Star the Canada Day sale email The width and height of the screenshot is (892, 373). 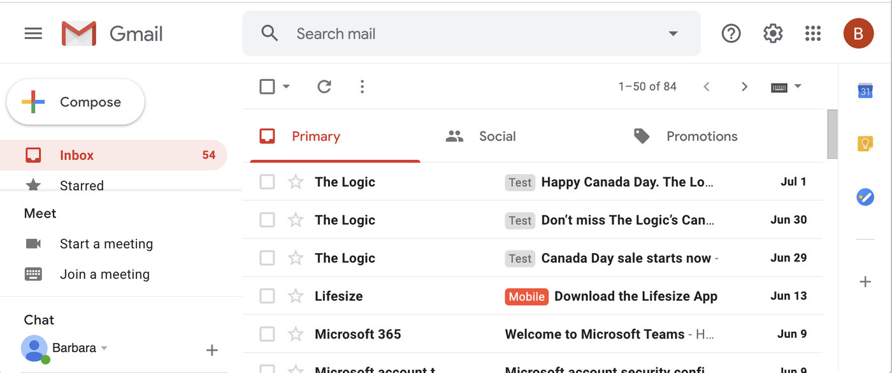click(296, 258)
